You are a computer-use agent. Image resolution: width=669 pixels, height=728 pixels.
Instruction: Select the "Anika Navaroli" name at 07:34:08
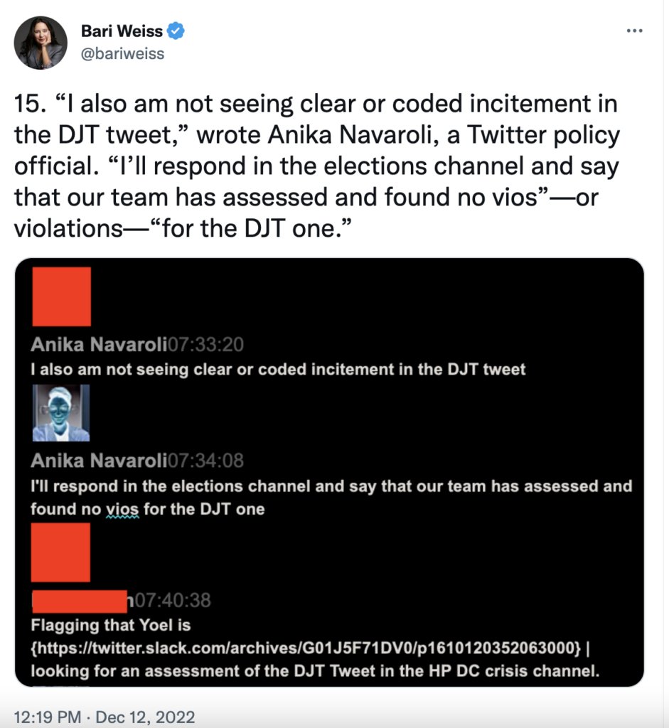click(x=98, y=461)
